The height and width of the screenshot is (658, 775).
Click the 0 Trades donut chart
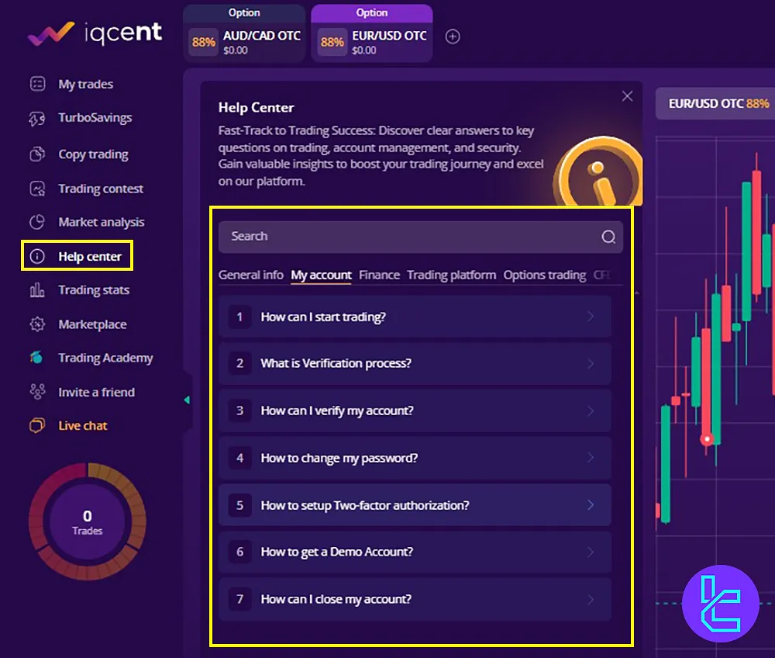click(88, 522)
